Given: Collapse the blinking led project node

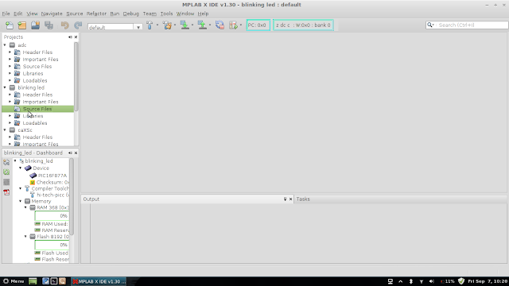Looking at the screenshot, I should (x=5, y=87).
